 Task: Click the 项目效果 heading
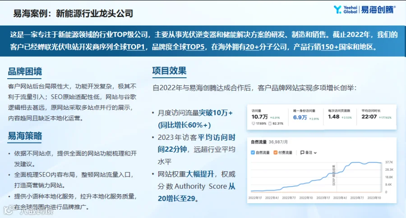coord(169,71)
